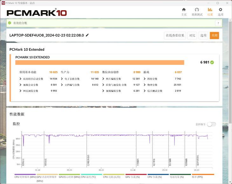Click the scrollbar up arrow
This screenshot has width=232, height=184.
(x=230, y=20)
